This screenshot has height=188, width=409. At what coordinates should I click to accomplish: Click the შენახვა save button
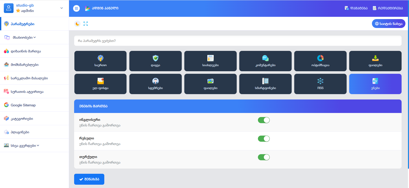[x=89, y=179]
